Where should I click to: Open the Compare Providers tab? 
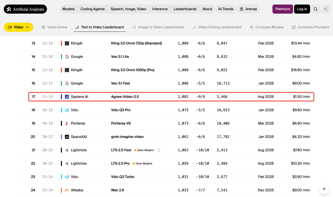(310, 27)
